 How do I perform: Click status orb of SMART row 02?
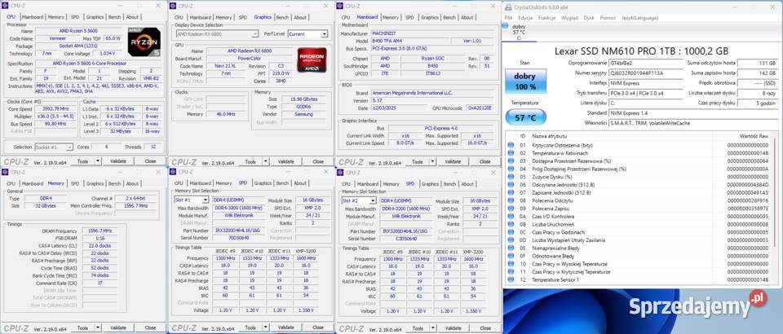(511, 153)
